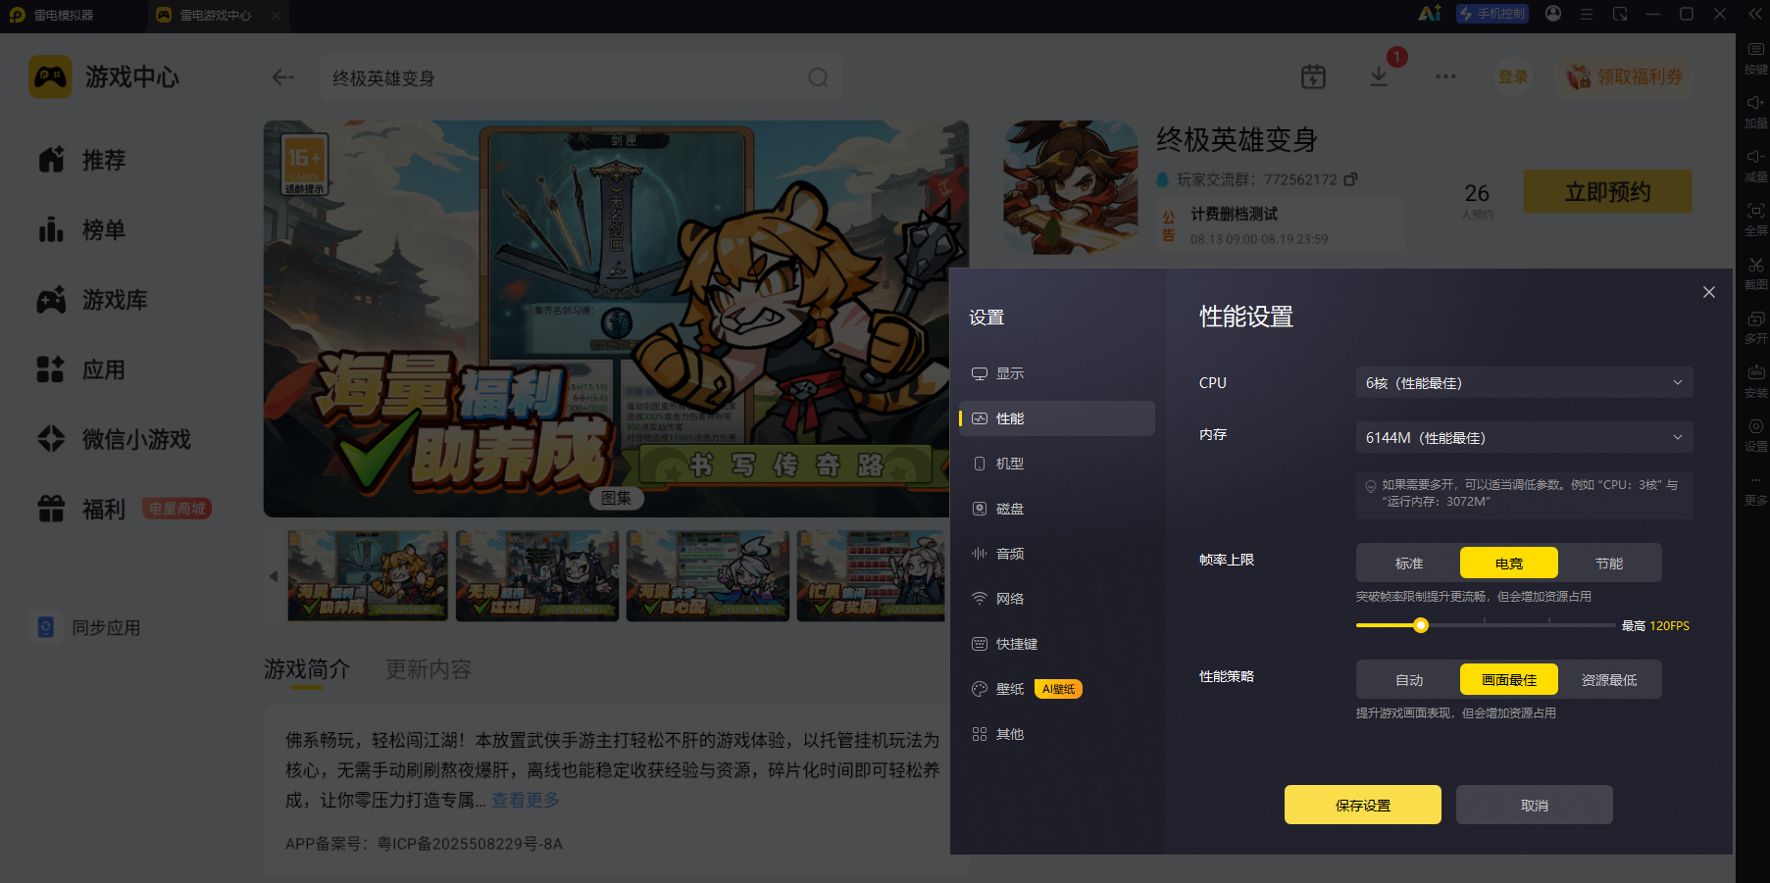
Task: Switch to 显示 display settings
Action: 1057,373
